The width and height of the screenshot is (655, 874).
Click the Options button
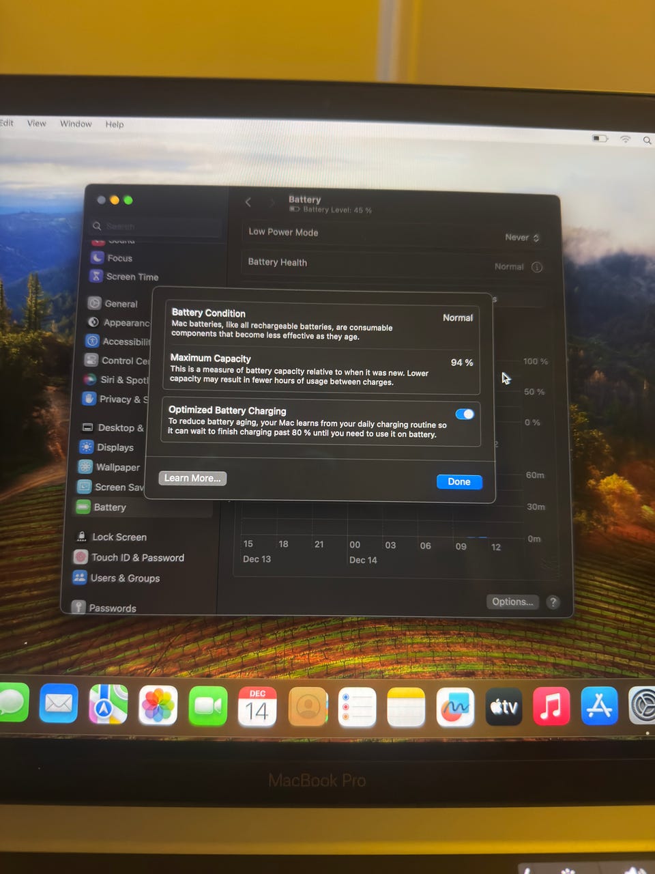point(512,602)
